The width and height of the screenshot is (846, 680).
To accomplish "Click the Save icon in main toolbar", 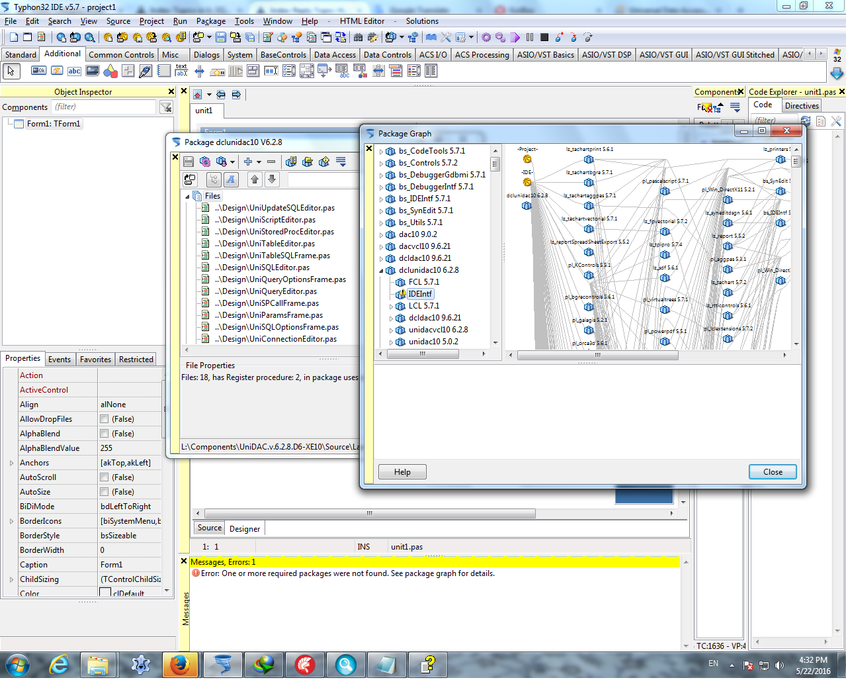I will pos(221,38).
